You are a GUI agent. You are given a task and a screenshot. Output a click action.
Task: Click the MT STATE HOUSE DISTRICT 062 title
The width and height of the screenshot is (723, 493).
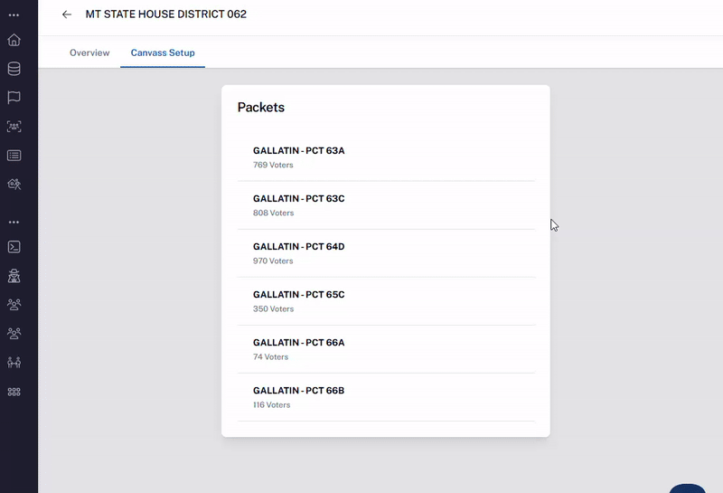pyautogui.click(x=166, y=14)
